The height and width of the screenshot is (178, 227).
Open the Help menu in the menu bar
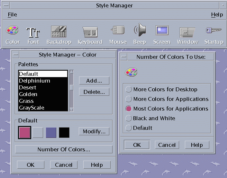217,14
